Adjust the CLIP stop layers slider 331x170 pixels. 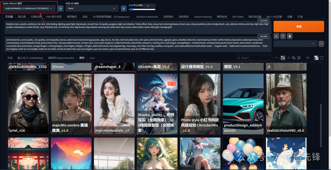(142, 9)
